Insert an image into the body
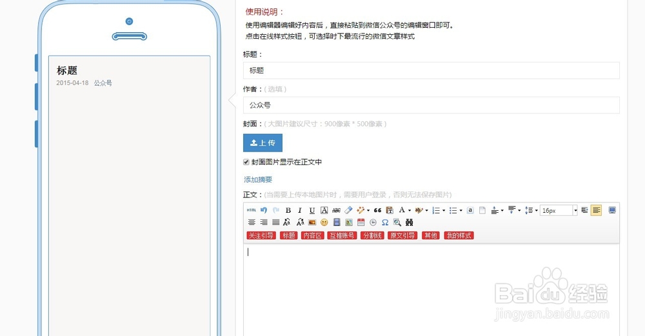The image size is (645, 336). click(312, 222)
